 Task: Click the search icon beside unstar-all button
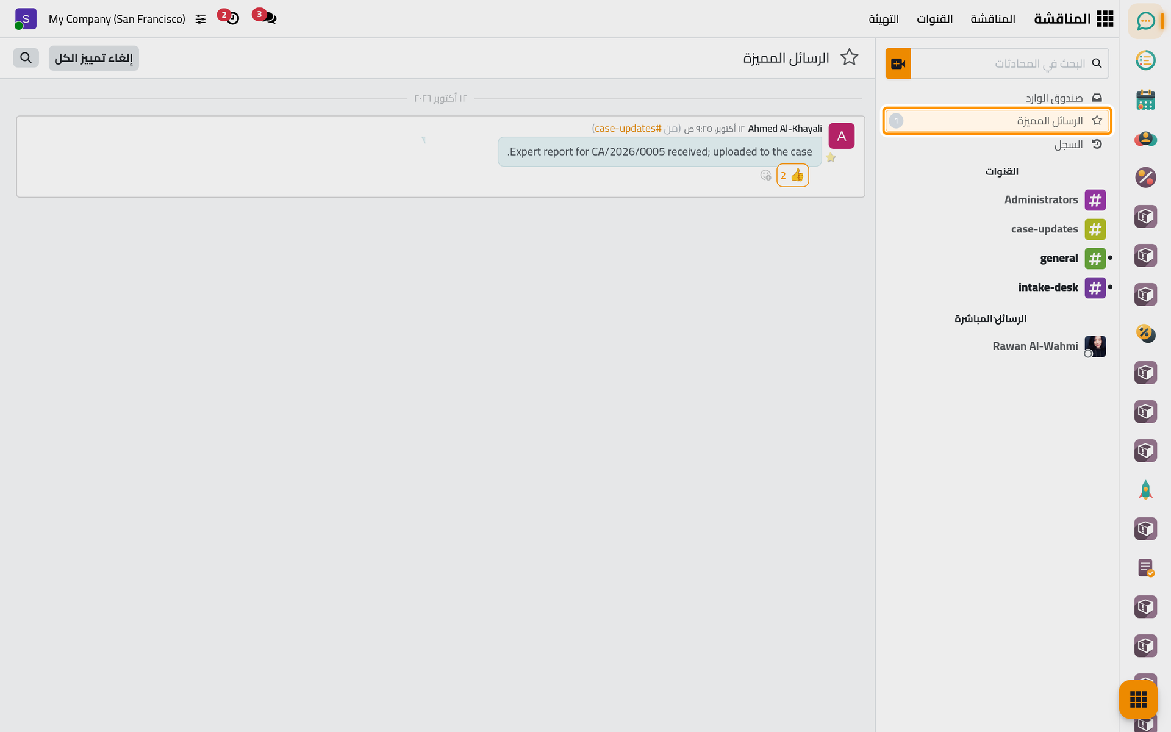pos(26,58)
